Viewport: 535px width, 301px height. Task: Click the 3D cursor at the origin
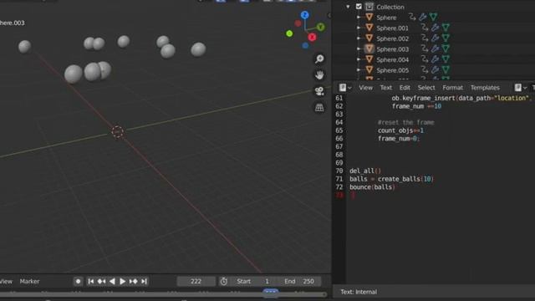(117, 132)
